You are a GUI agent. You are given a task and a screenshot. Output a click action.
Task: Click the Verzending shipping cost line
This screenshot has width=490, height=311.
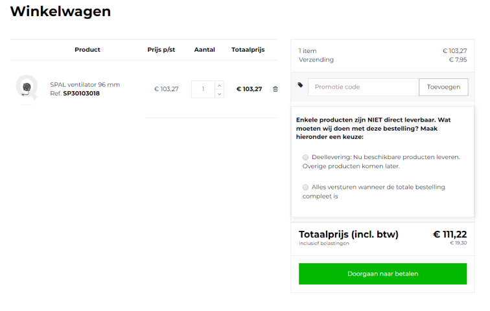tap(316, 59)
